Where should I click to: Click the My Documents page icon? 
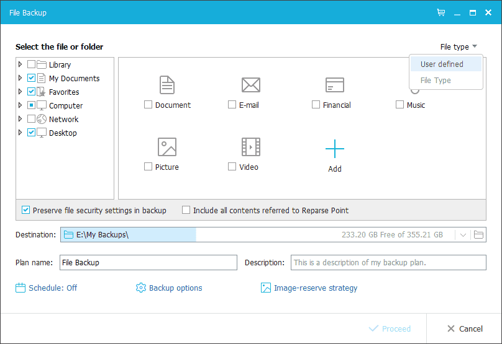pos(42,78)
